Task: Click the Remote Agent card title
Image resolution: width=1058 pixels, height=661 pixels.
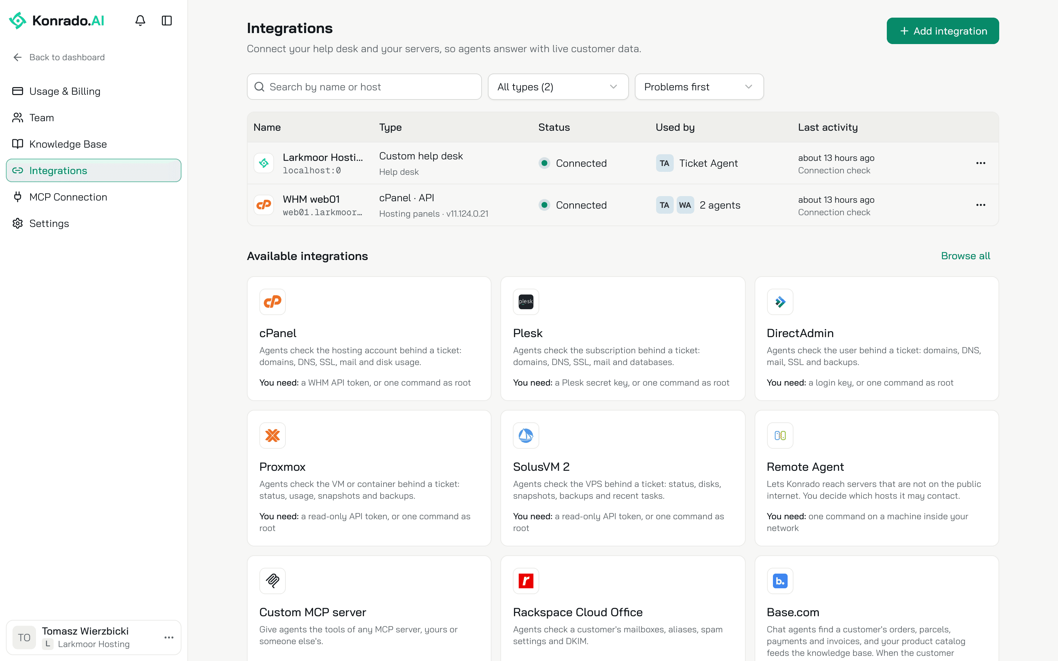Action: pos(805,467)
